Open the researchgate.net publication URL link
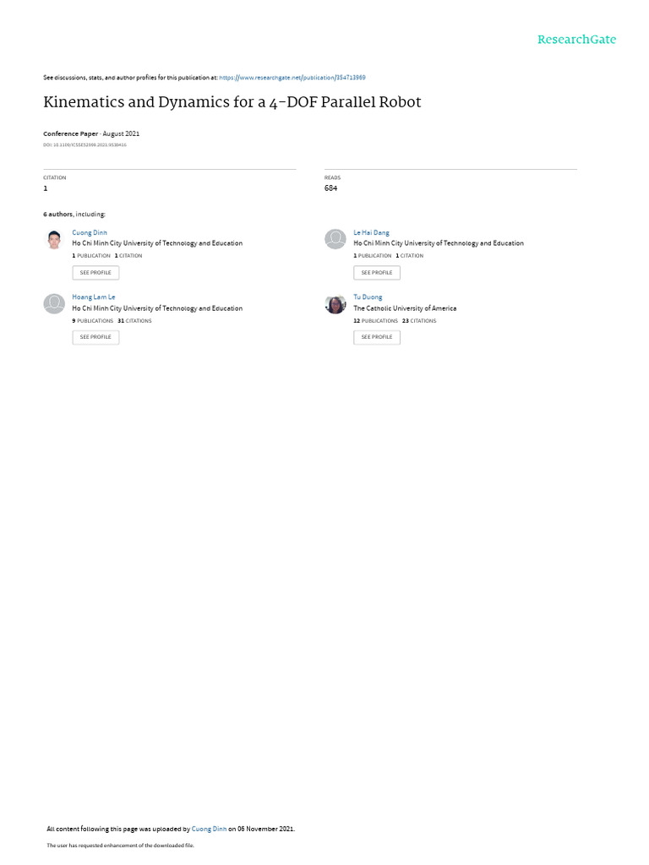The width and height of the screenshot is (649, 865). coord(292,78)
